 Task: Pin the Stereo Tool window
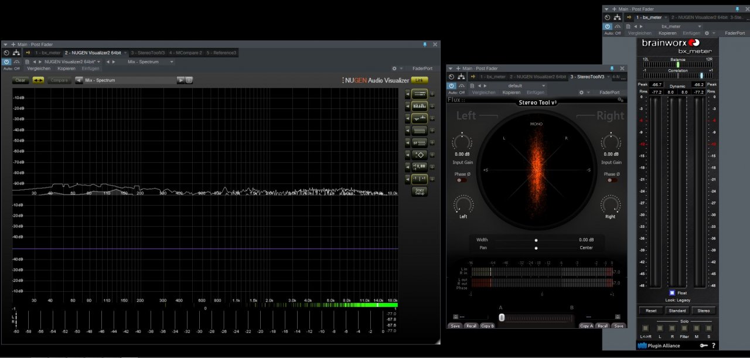[x=612, y=69]
